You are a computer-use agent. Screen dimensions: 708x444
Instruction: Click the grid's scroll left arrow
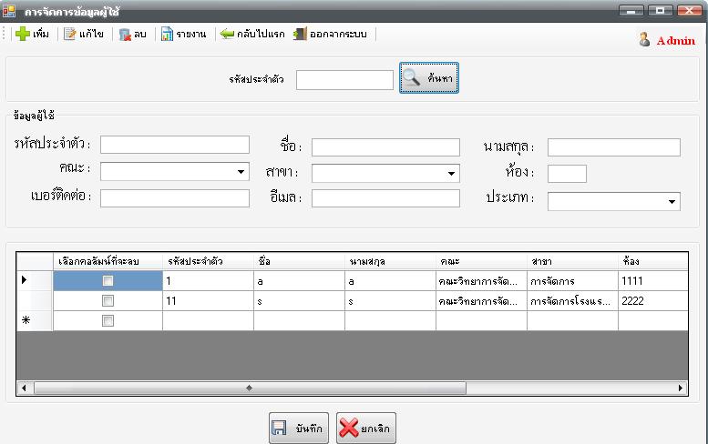[x=25, y=388]
